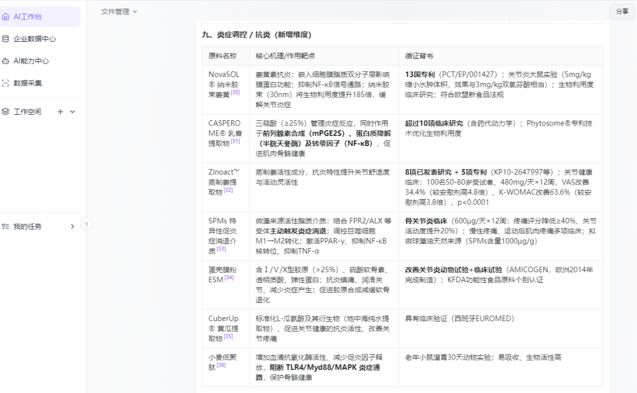Viewport: 637px width, 393px height.
Task: Click the AI能力中心 robot icon
Action: [6, 61]
